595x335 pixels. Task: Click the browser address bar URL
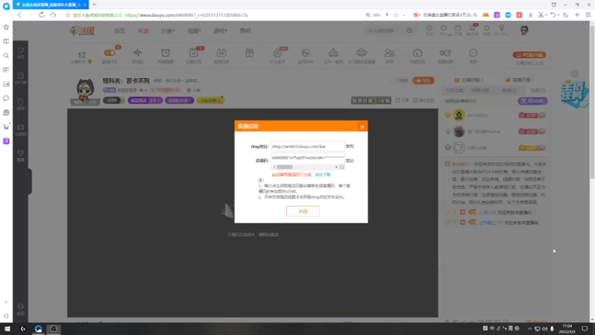point(186,15)
